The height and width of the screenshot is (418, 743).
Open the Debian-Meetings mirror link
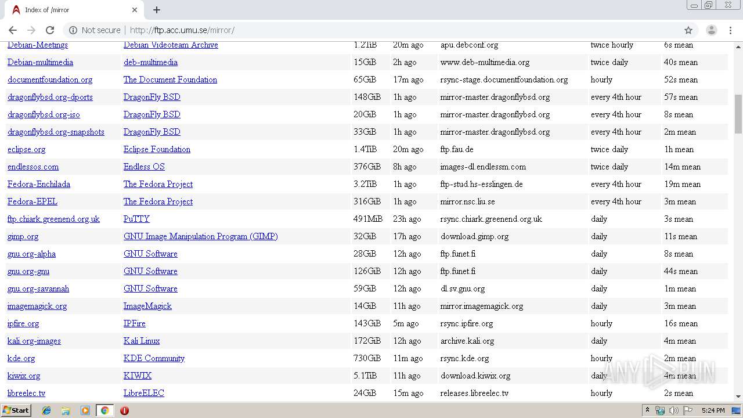38,45
